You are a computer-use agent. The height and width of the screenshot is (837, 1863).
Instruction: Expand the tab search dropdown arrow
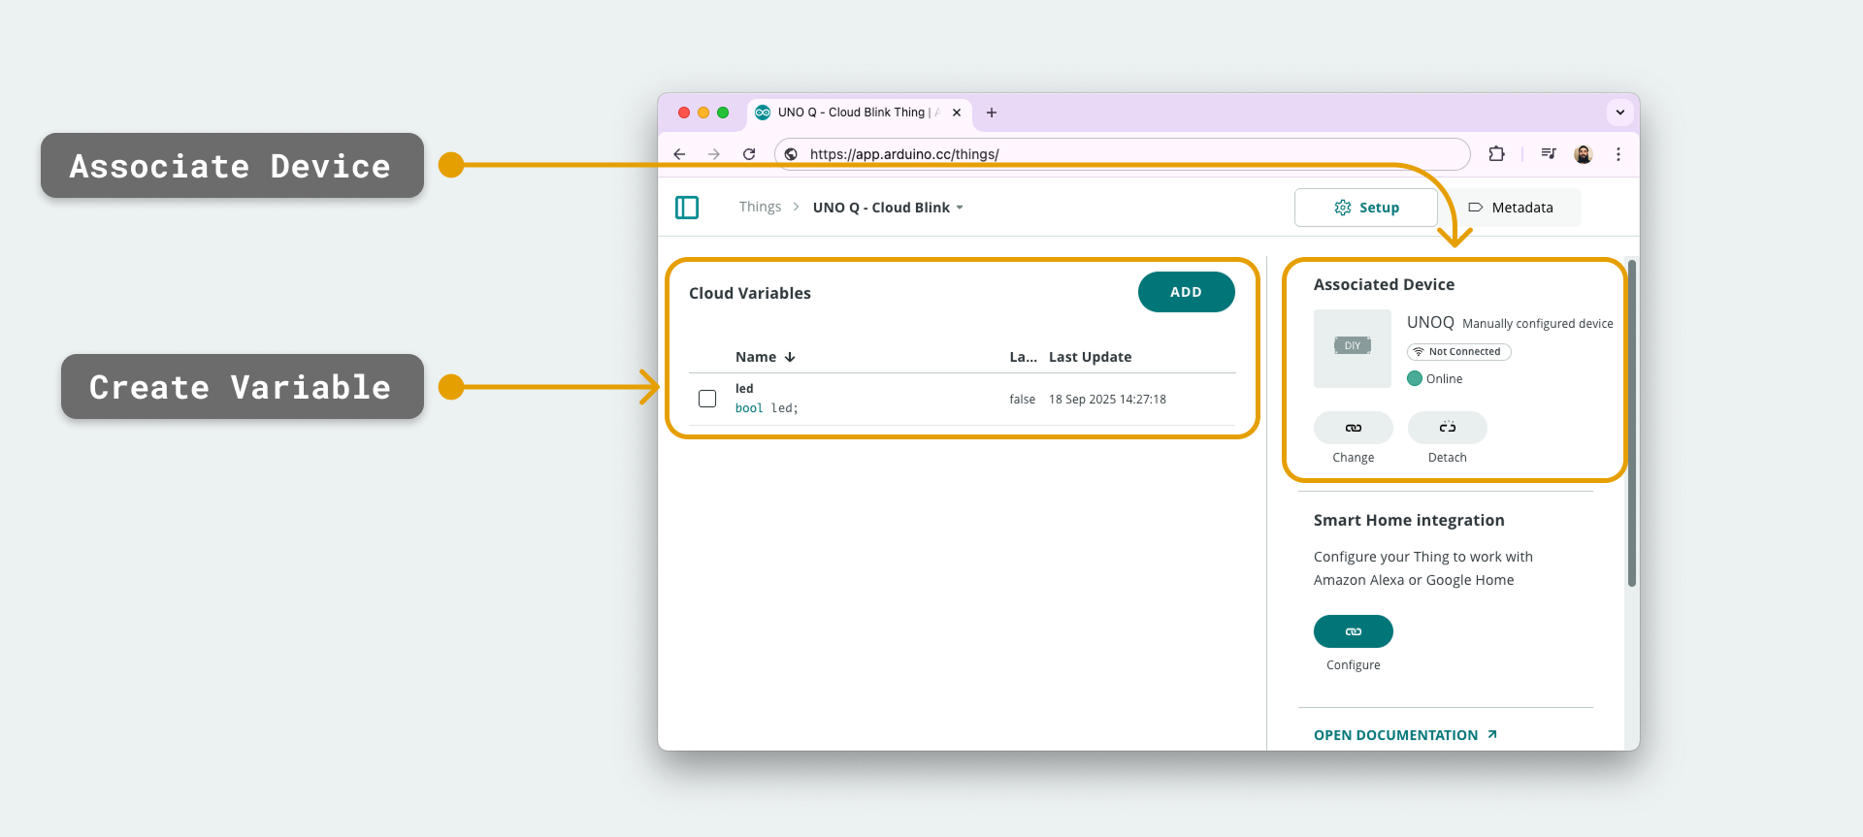coord(1619,113)
